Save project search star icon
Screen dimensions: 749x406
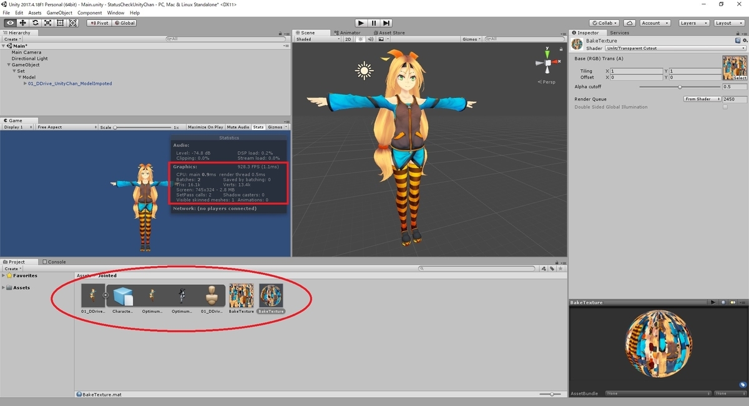pyautogui.click(x=560, y=269)
